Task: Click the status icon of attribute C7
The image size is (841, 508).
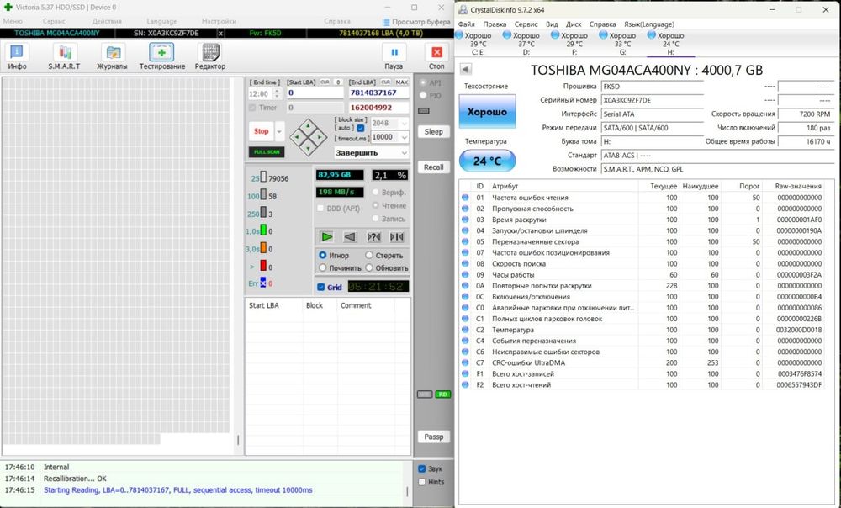Action: click(465, 362)
